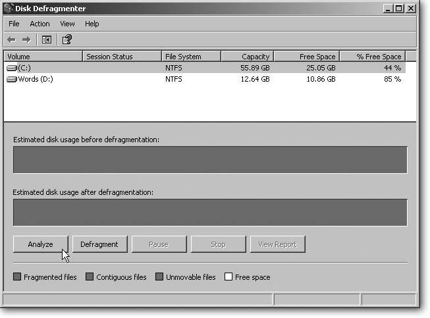Click the Analyze button
The image size is (430, 318).
(40, 244)
